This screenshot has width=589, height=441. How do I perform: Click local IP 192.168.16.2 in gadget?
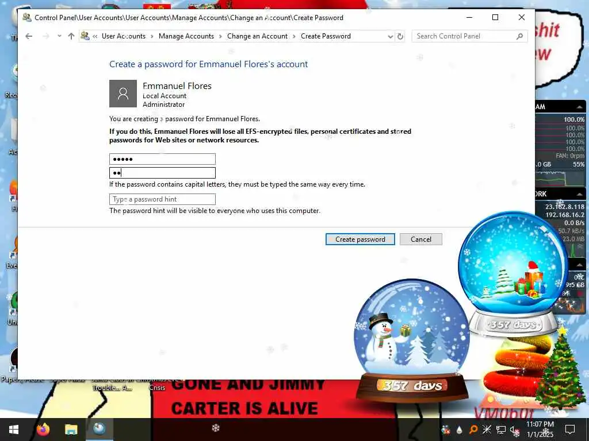tap(565, 215)
